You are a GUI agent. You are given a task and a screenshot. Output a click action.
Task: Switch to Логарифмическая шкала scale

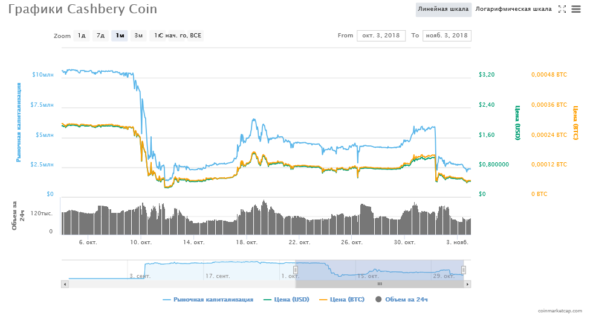click(513, 9)
